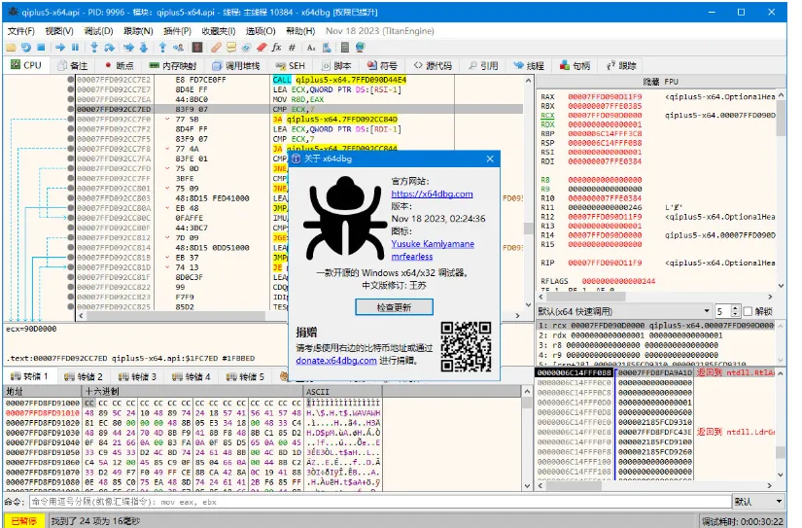The width and height of the screenshot is (802, 528).
Task: Click the 已暂停 status label
Action: (x=24, y=521)
